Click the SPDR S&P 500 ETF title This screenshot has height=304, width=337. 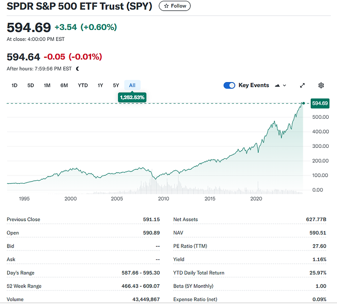78,6
